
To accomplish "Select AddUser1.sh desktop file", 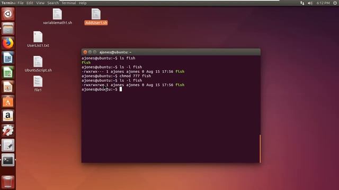I will tap(96, 17).
